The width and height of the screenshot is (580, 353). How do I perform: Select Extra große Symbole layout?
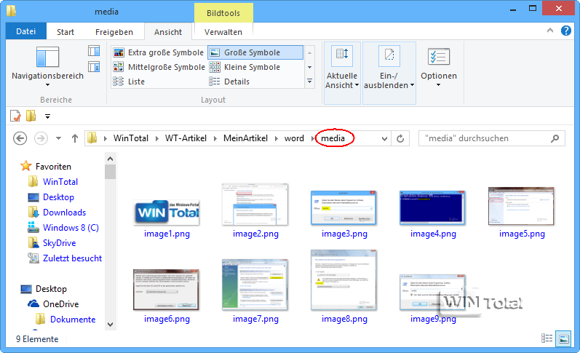click(x=159, y=52)
